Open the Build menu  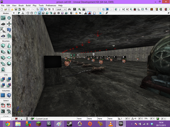pos(28,5)
